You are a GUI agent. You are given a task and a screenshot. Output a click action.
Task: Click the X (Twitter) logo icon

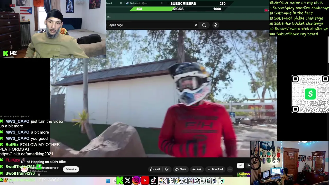[x=127, y=181]
